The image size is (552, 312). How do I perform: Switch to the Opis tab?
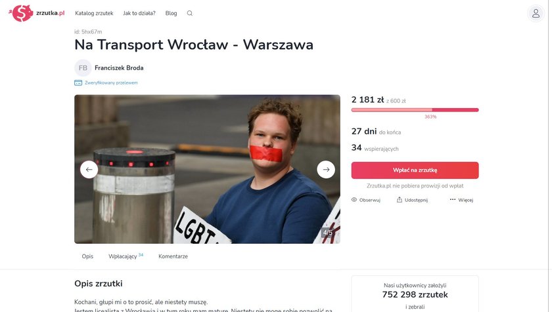pos(87,256)
